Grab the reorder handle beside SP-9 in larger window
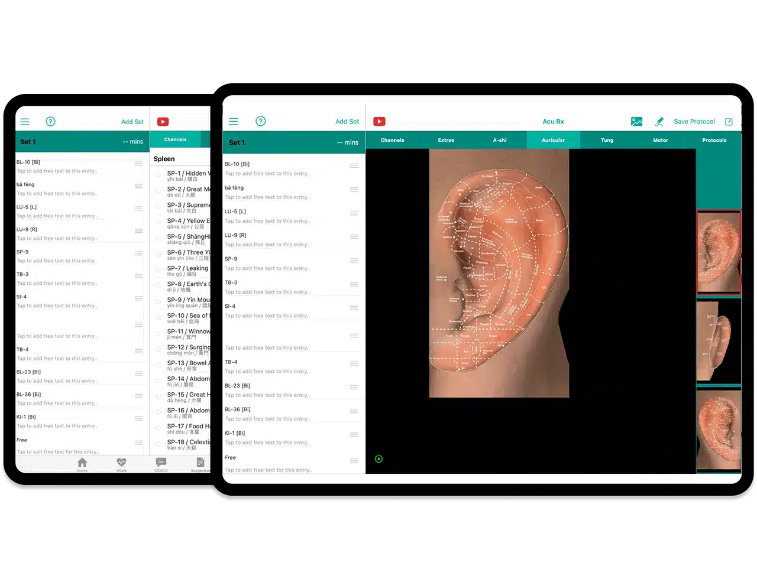Viewport: 757px width, 579px height. pos(354,261)
